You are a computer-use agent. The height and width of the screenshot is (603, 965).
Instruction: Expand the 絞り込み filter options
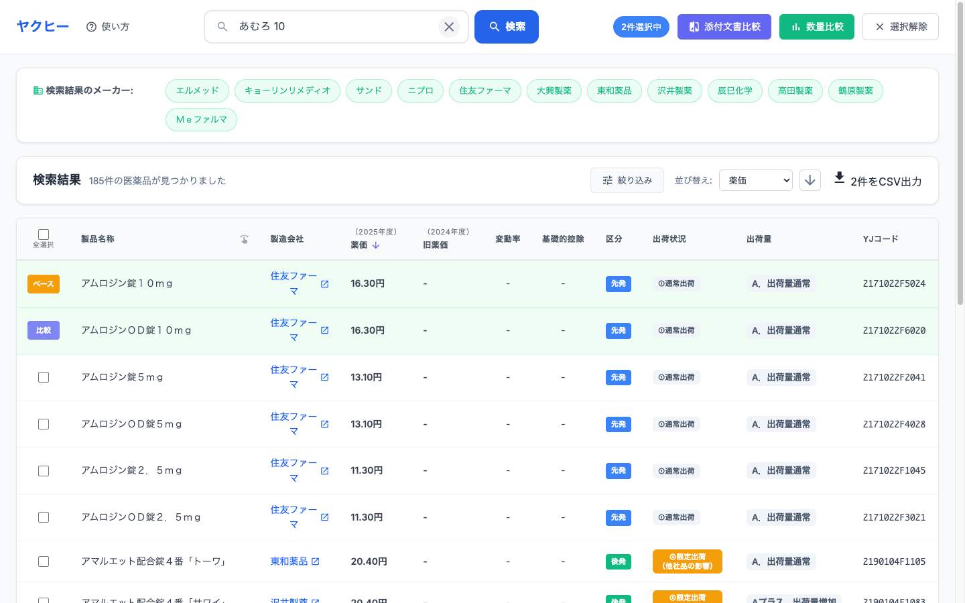click(627, 180)
